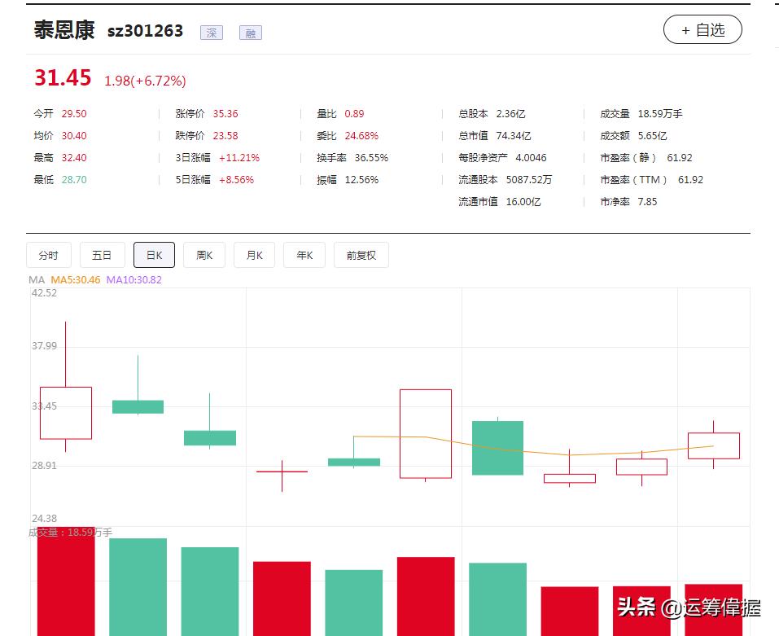The height and width of the screenshot is (636, 779).
Task: Open the 月K monthly chart view
Action: (x=254, y=255)
